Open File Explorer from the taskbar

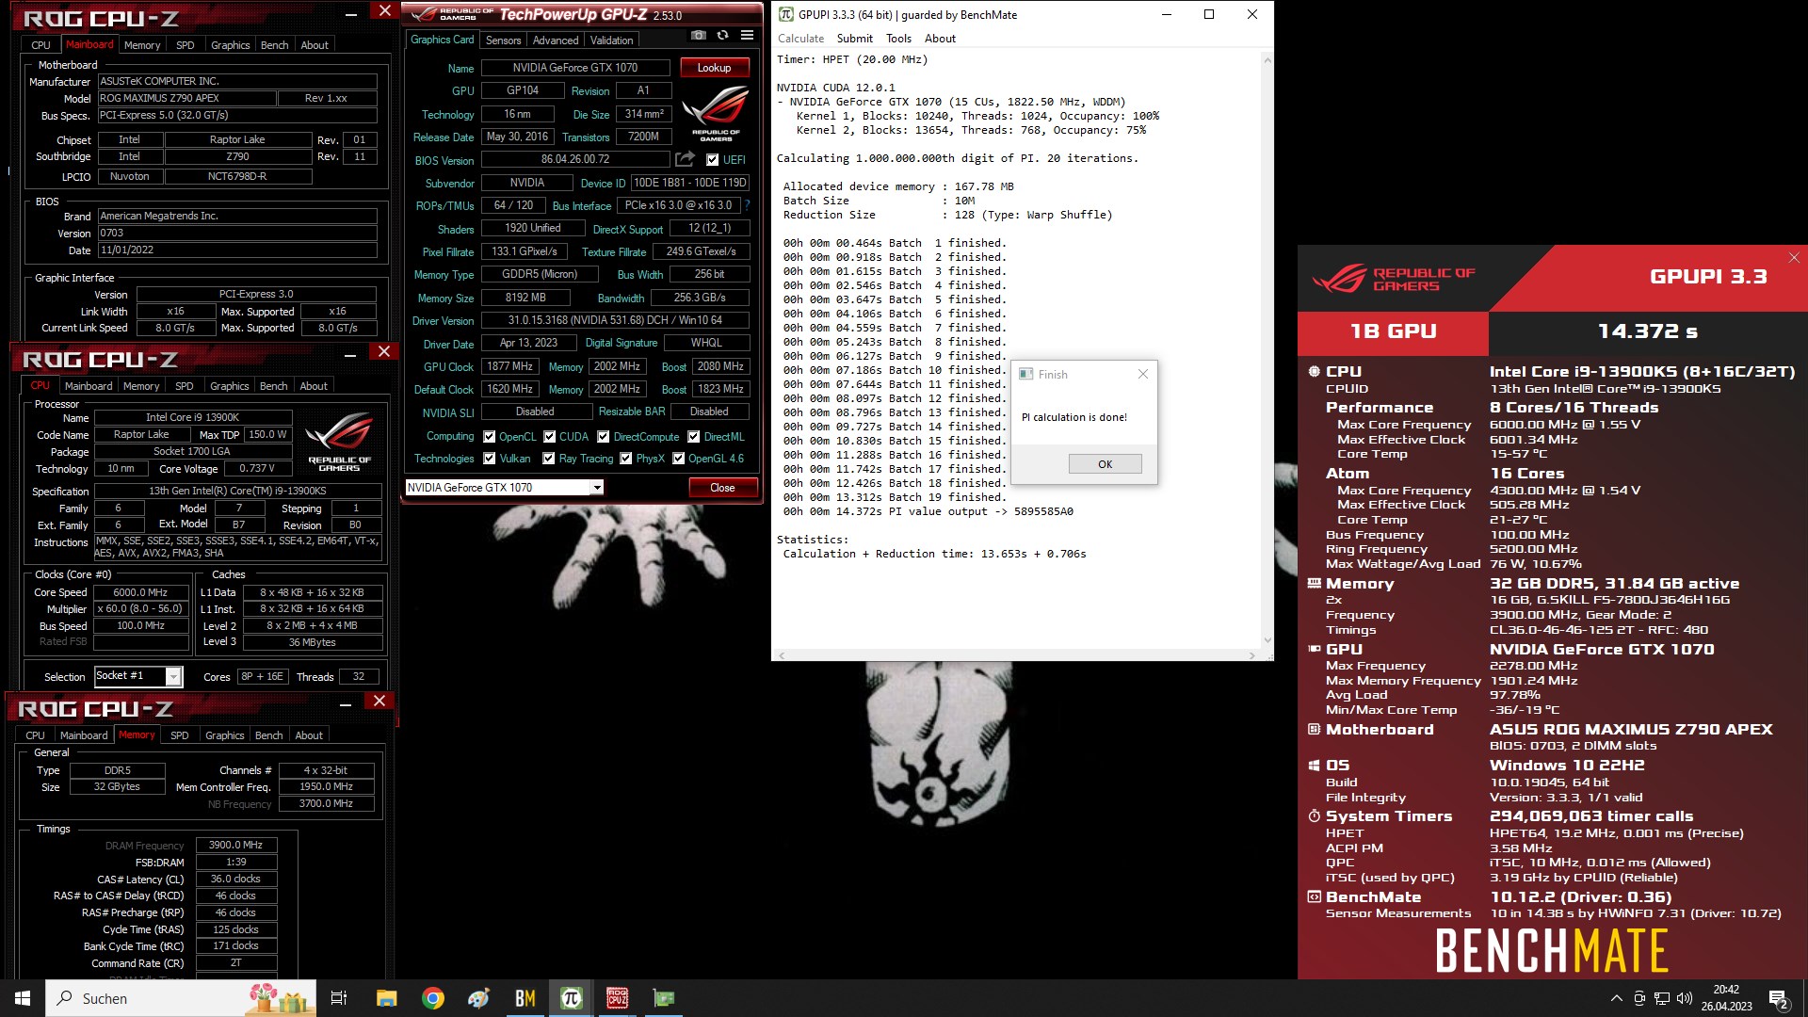[387, 998]
